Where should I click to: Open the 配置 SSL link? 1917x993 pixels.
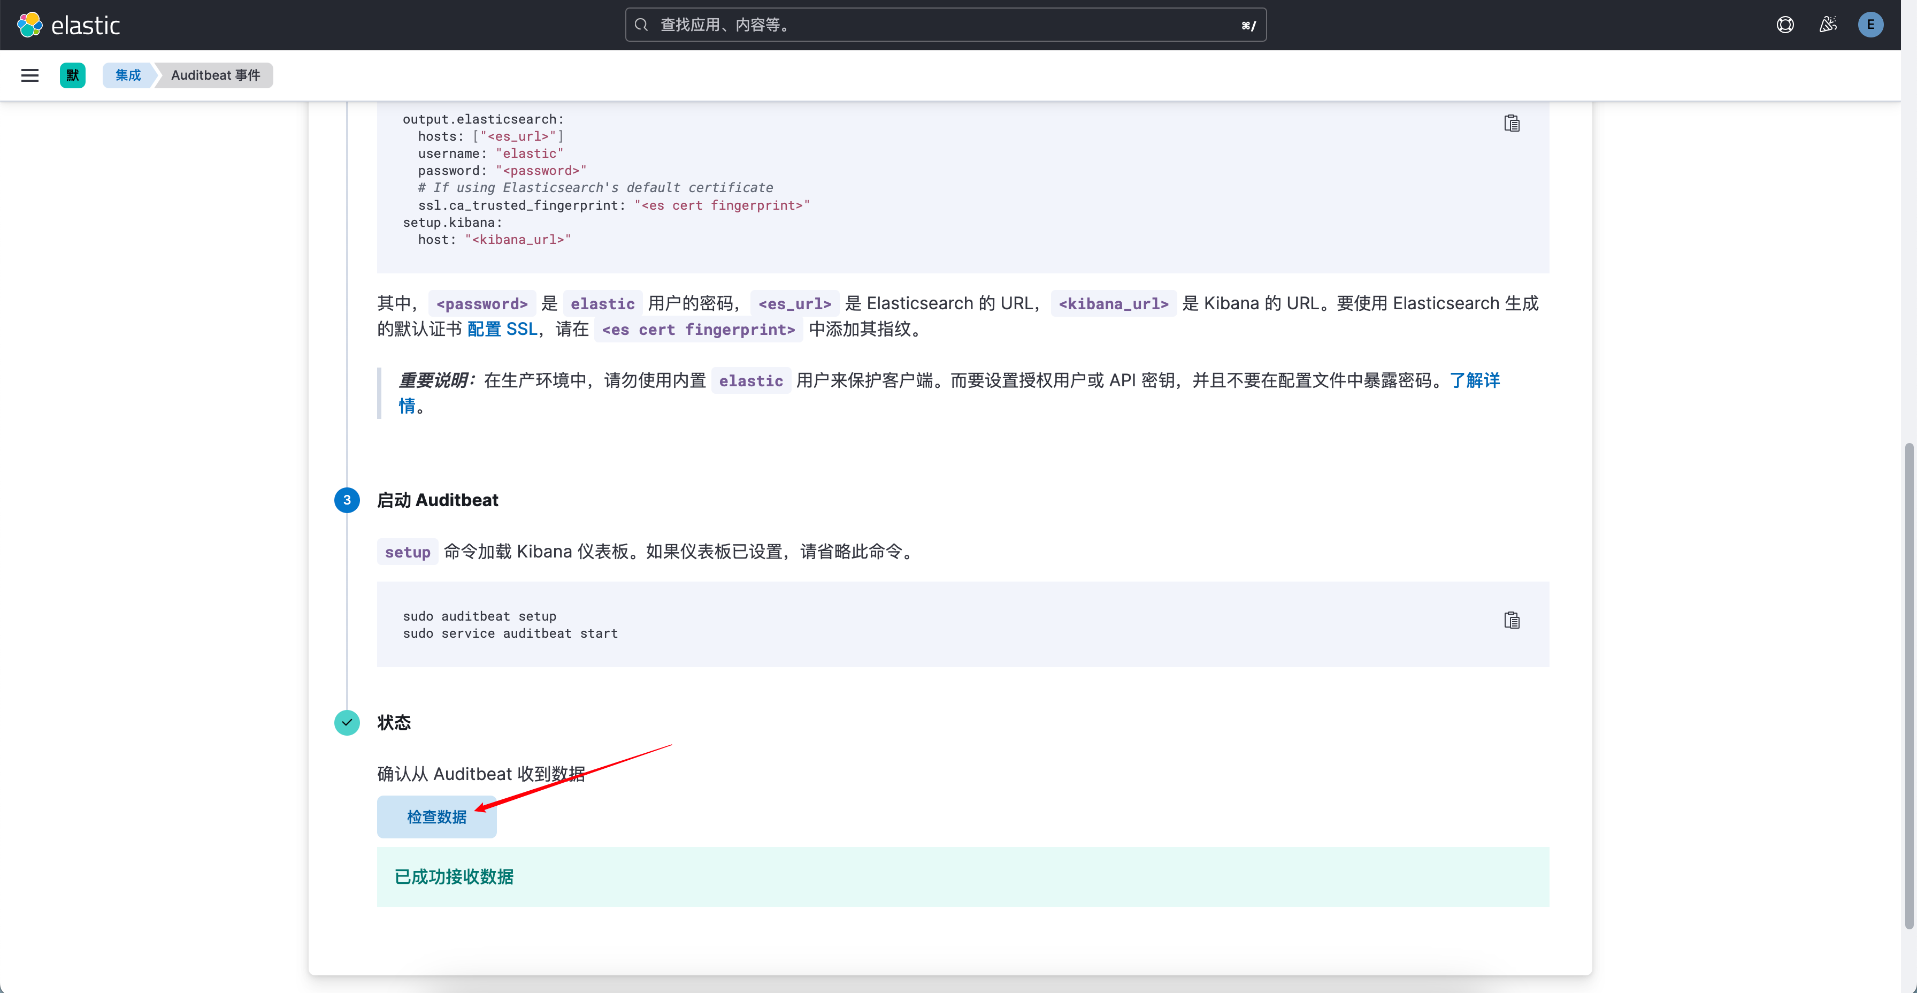click(x=502, y=329)
